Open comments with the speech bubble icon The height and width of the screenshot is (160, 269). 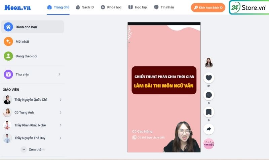point(208,95)
